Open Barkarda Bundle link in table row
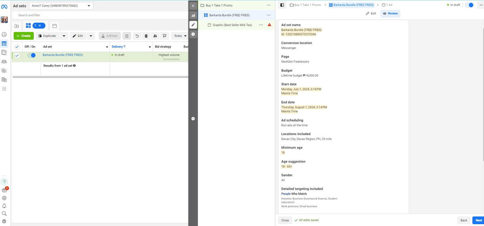This screenshot has width=484, height=226. pyautogui.click(x=63, y=55)
